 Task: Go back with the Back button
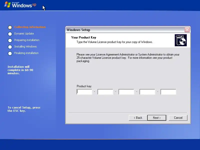point(138,118)
